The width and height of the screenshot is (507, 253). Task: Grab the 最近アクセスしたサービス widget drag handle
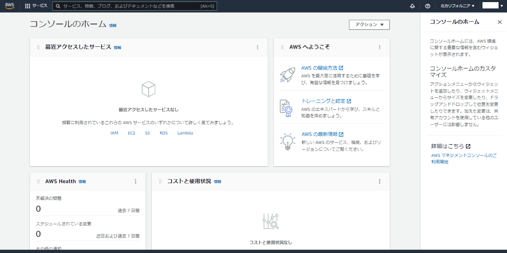38,47
